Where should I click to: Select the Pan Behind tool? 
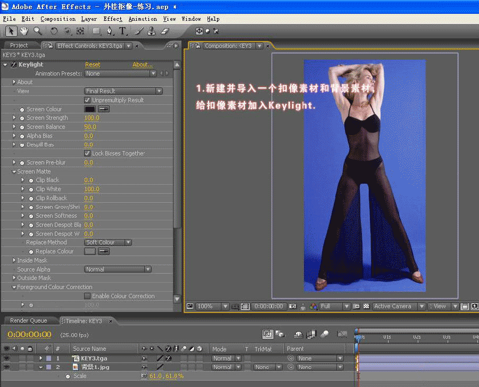tap(80, 31)
